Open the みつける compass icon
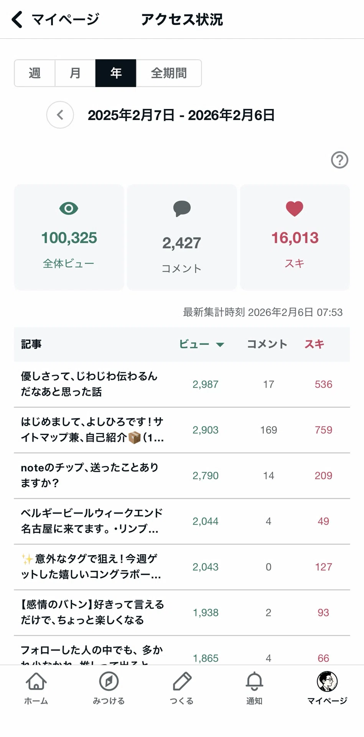Screen dimensions: 364x737 tap(109, 681)
